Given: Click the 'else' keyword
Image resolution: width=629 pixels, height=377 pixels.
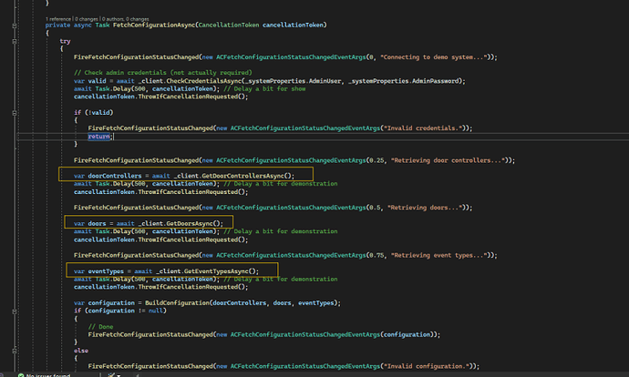Looking at the screenshot, I should pyautogui.click(x=81, y=351).
